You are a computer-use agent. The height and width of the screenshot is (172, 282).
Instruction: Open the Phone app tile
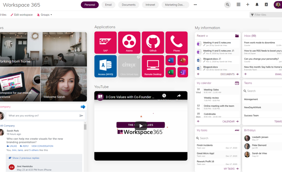coord(176,43)
